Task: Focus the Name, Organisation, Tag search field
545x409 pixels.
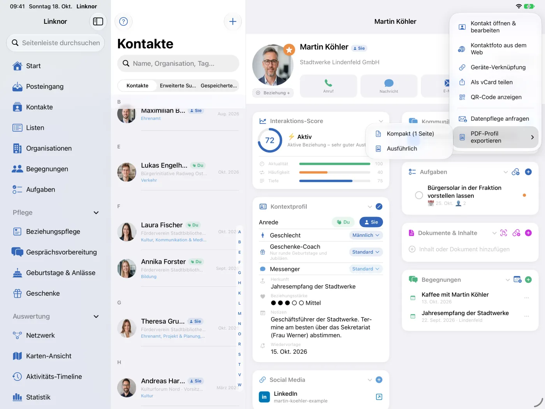Action: (x=178, y=63)
